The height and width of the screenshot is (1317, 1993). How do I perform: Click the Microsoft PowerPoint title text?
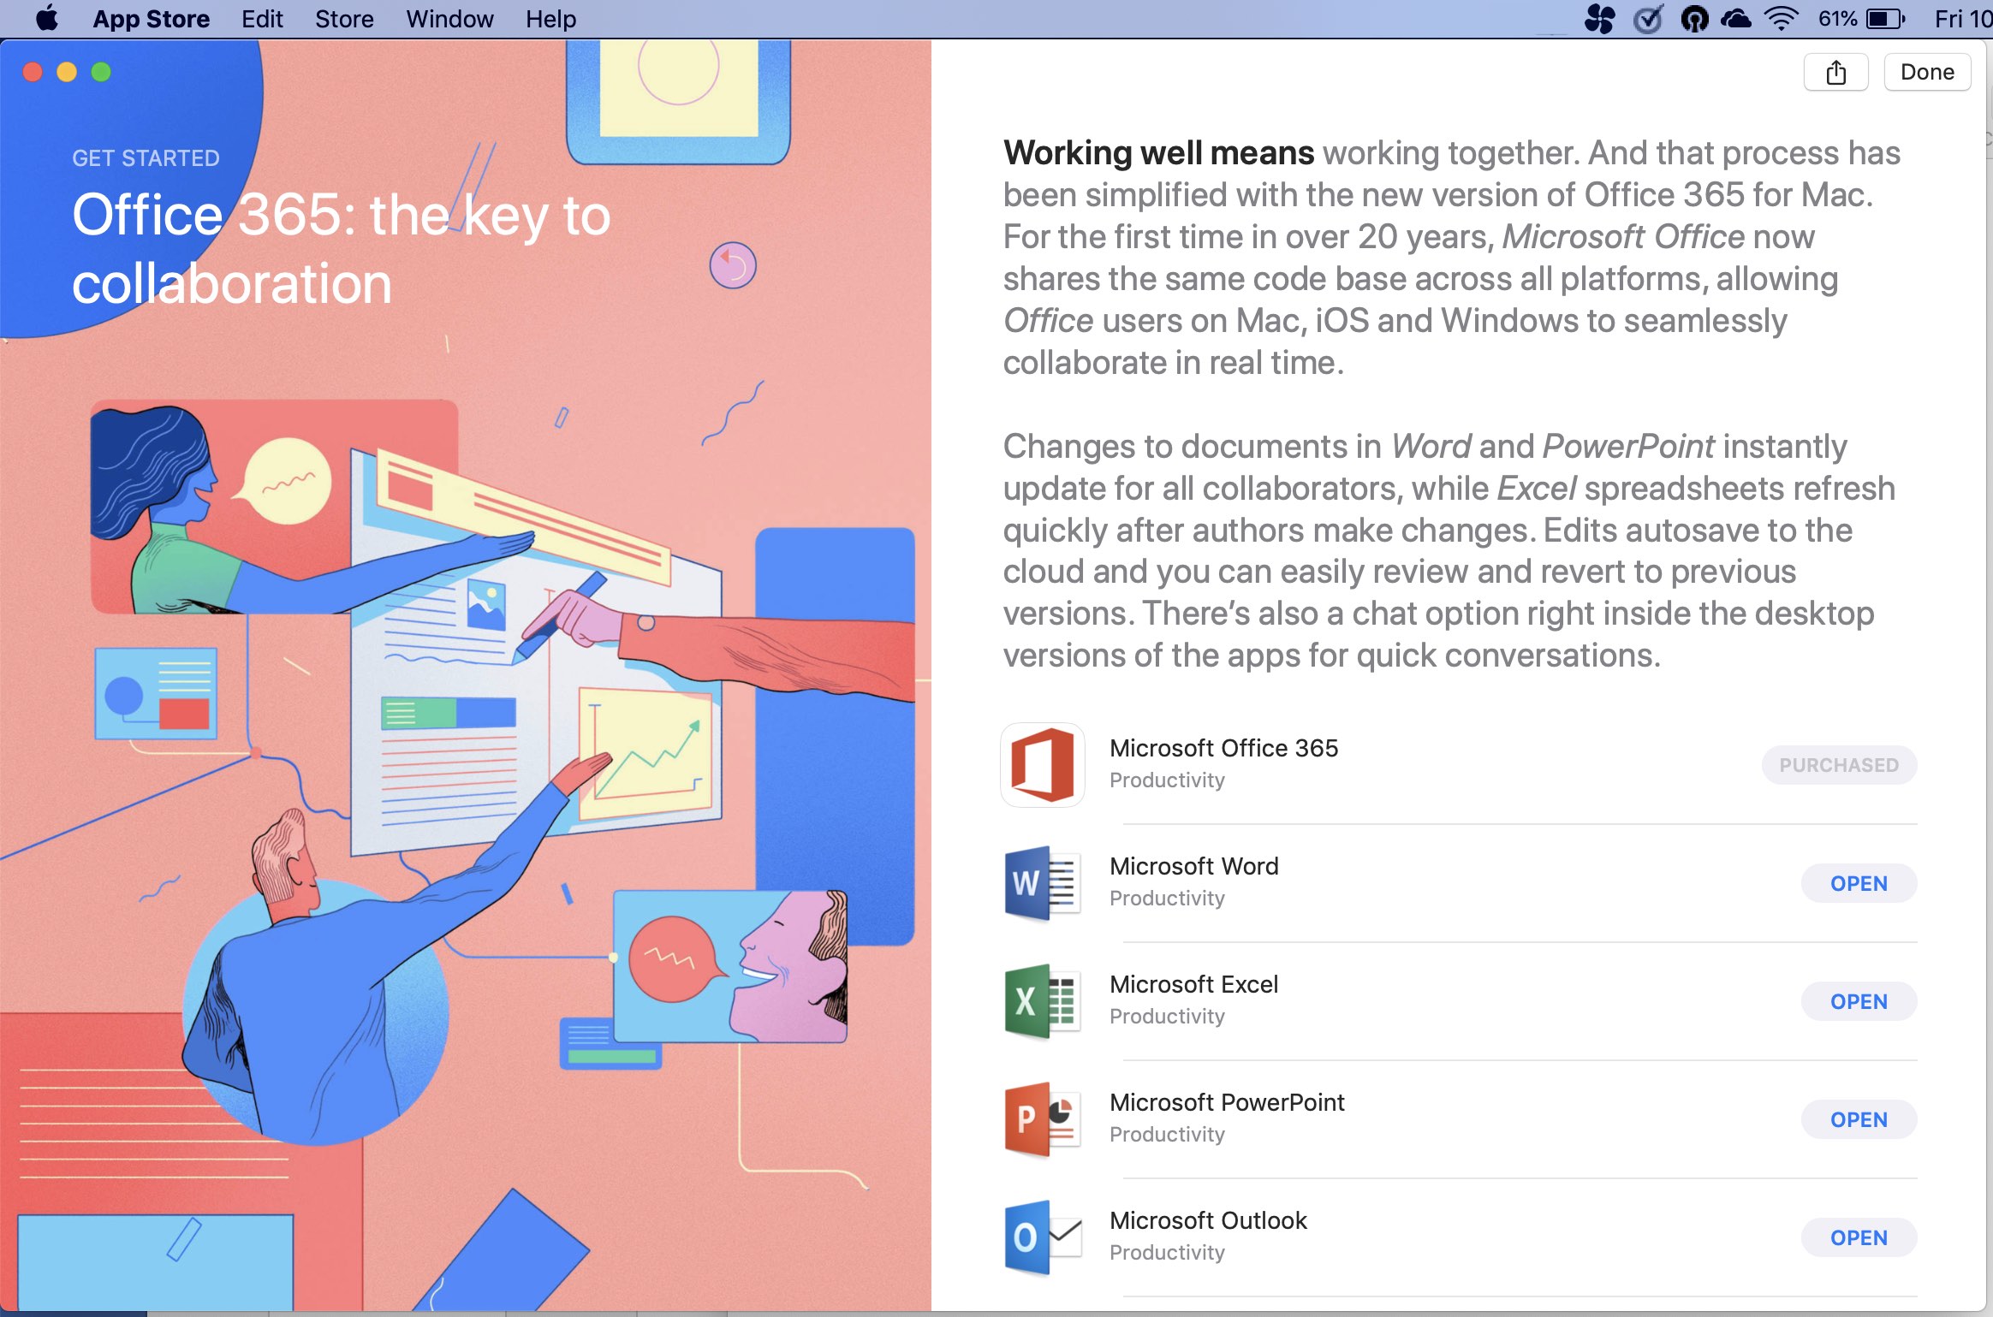click(1227, 1101)
